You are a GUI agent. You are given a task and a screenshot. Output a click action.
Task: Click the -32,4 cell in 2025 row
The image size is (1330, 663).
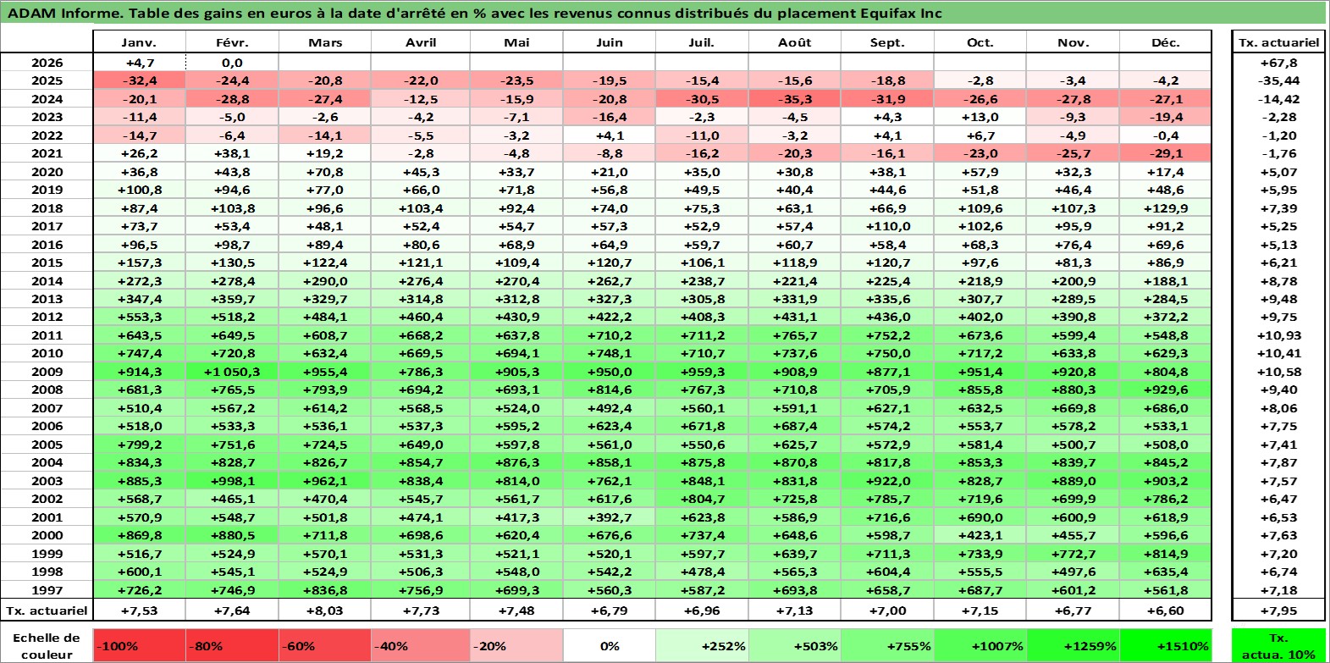pyautogui.click(x=139, y=80)
